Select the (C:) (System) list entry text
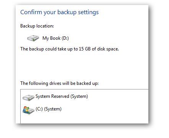This screenshot has width=169, height=138. (x=49, y=109)
